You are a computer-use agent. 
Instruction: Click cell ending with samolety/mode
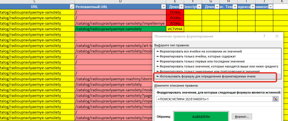pyautogui.click(x=114, y=90)
